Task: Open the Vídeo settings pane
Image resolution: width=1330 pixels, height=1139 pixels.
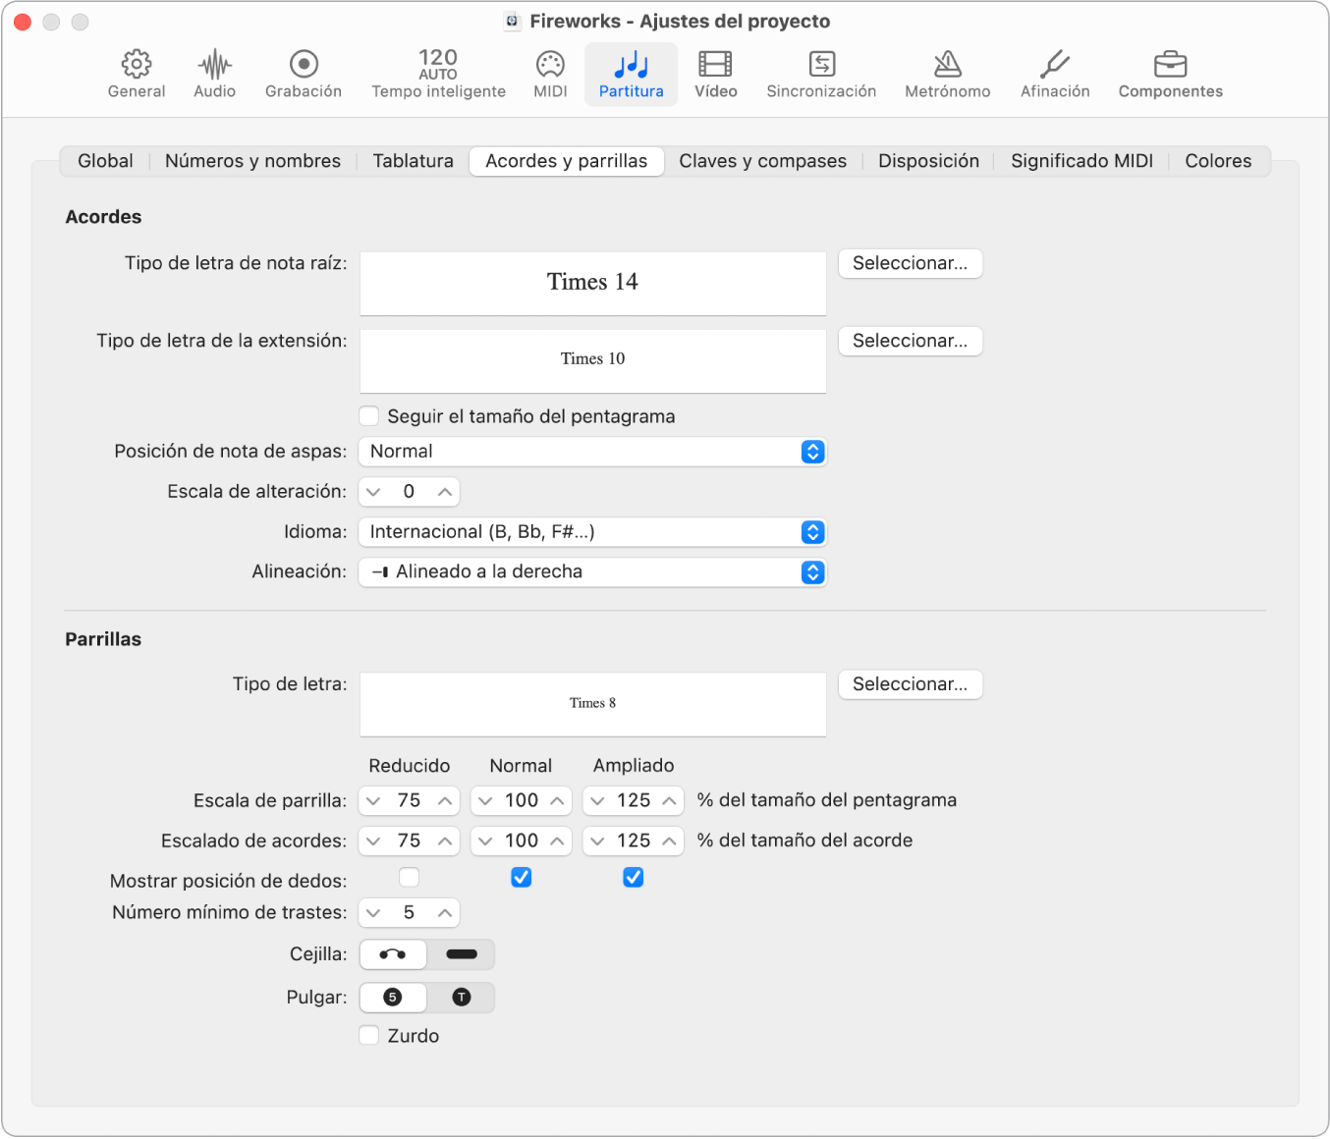Action: (x=715, y=75)
